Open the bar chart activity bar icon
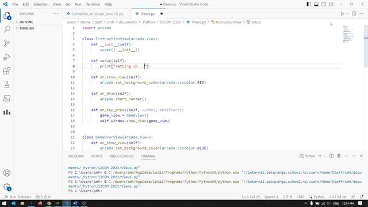This screenshot has width=368, height=207. point(7,112)
